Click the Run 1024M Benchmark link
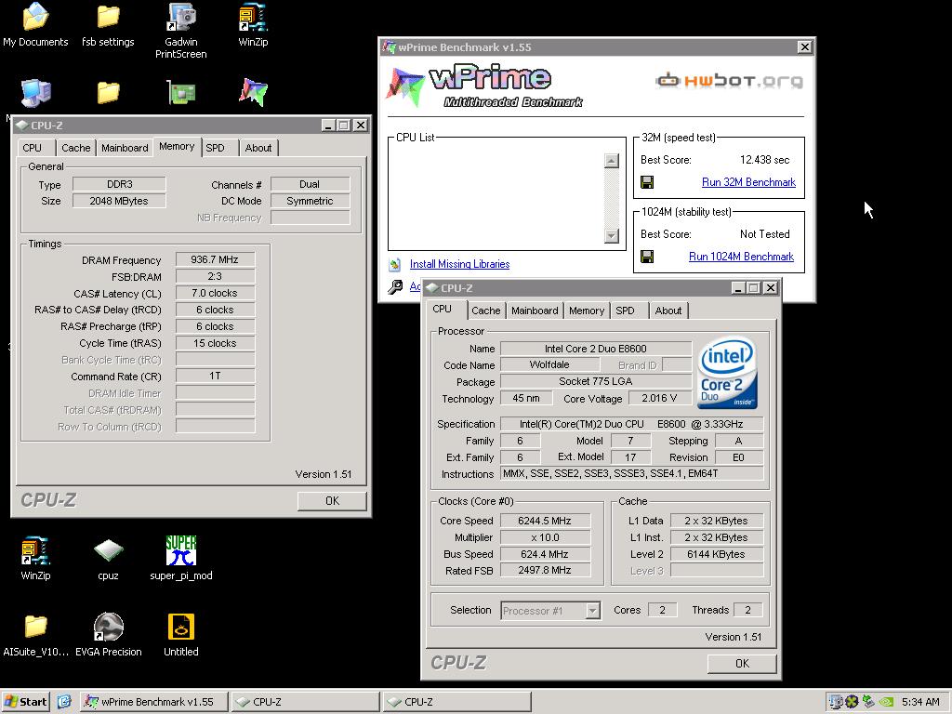952x714 pixels. [x=741, y=257]
